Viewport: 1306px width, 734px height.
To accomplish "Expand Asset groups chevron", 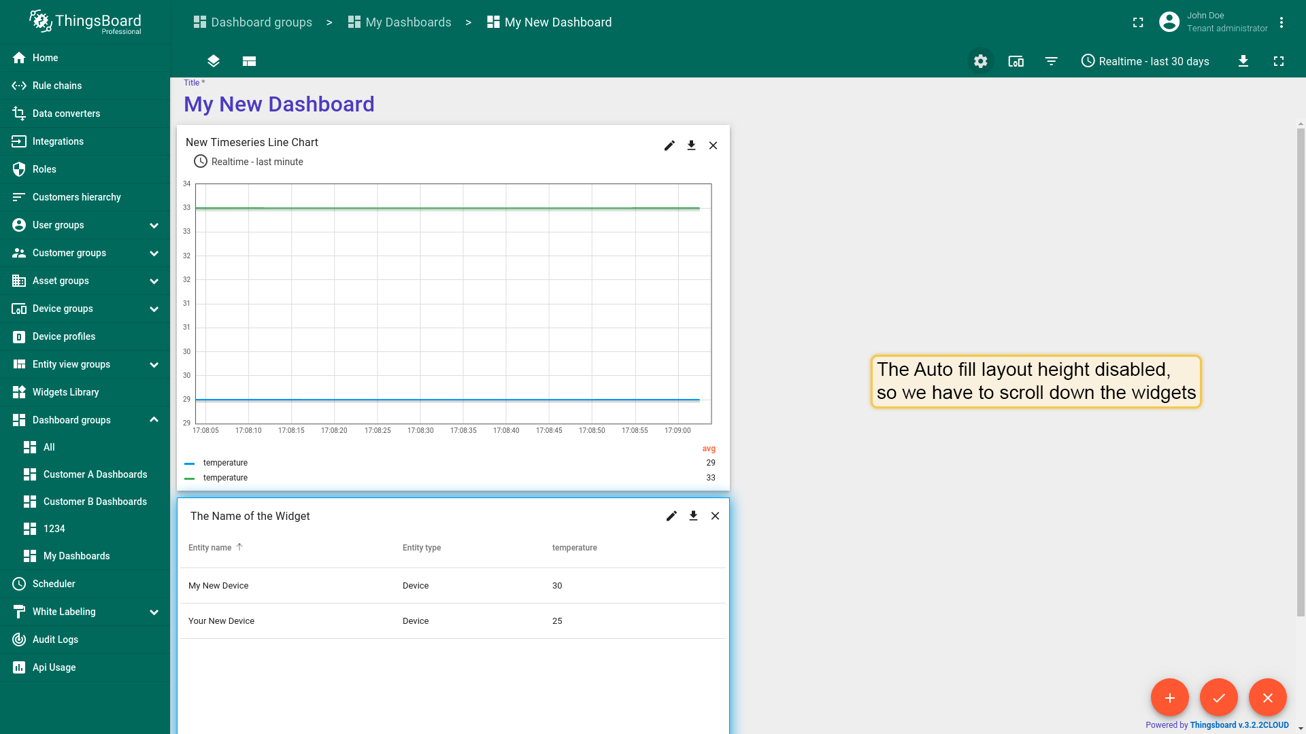I will pos(154,281).
